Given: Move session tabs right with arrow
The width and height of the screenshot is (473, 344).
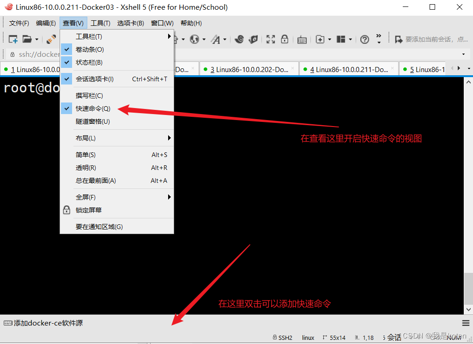Looking at the screenshot, I should [x=459, y=68].
